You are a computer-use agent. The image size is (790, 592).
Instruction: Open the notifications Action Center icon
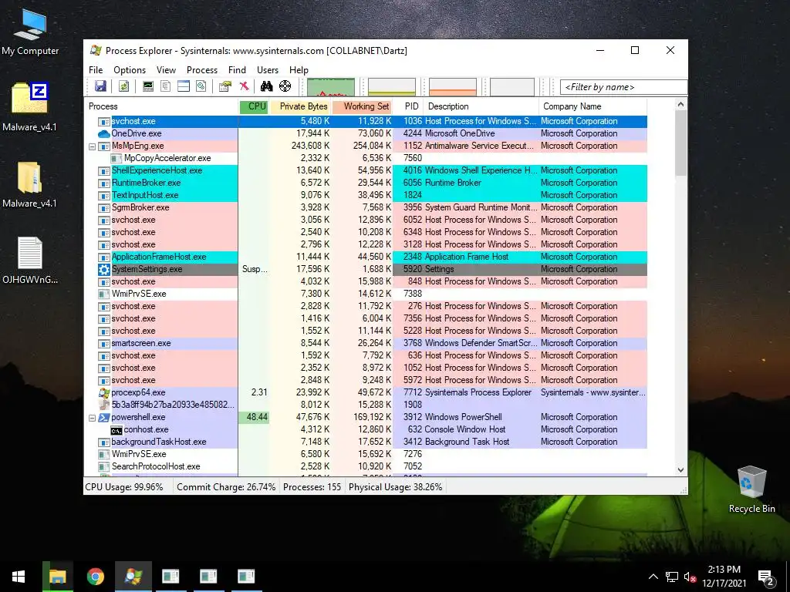(x=765, y=577)
